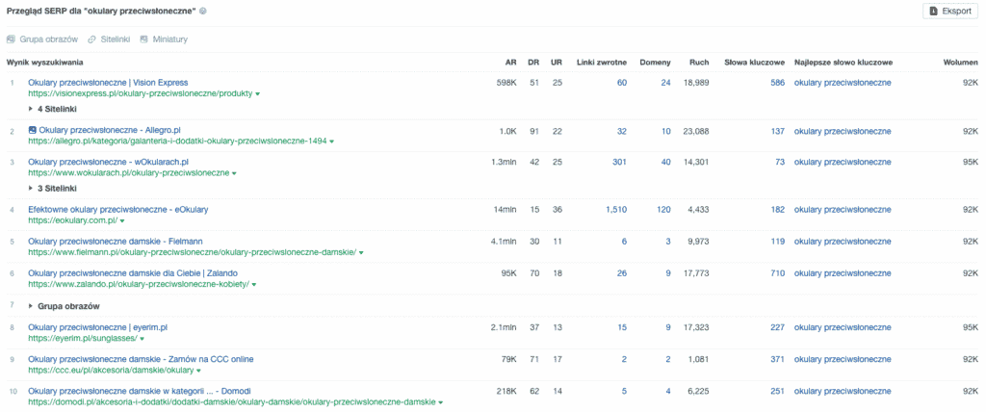Click domains count 120 for eOkulary
The image size is (986, 412).
point(664,210)
